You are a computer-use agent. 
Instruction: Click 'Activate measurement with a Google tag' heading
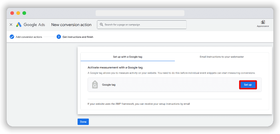[115, 67]
